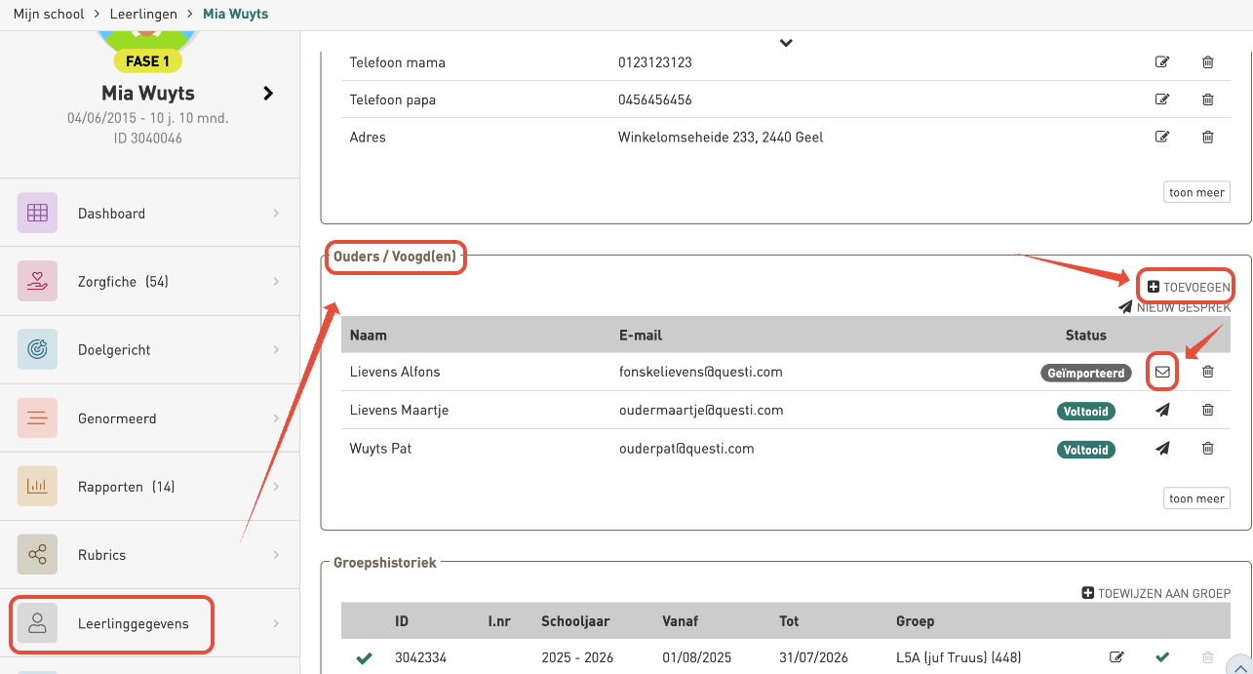Delete the Adres entry

pyautogui.click(x=1208, y=138)
